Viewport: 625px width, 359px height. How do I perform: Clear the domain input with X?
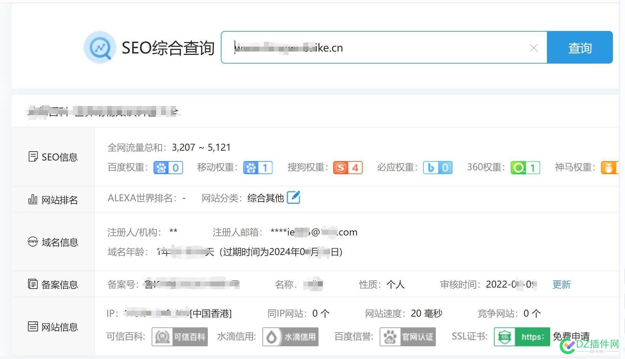(534, 48)
